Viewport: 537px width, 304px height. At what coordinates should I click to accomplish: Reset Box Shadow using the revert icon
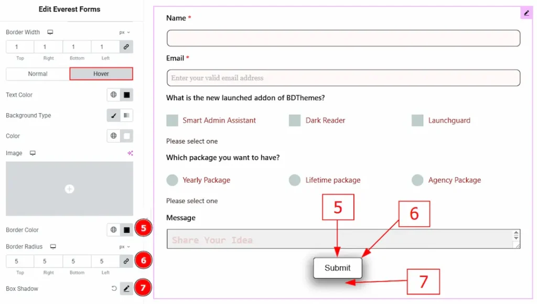click(x=114, y=288)
